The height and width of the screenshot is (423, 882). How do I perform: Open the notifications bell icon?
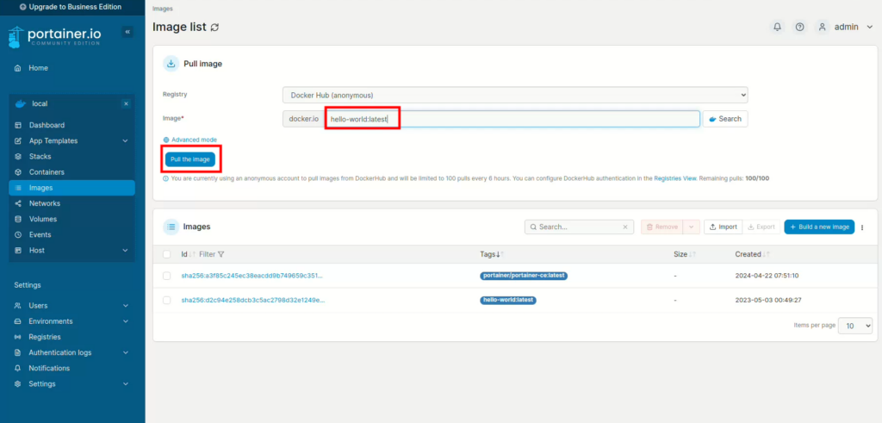click(777, 27)
